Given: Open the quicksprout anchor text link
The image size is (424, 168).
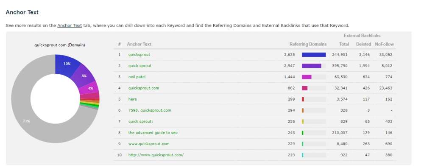Looking at the screenshot, I should [x=139, y=55].
